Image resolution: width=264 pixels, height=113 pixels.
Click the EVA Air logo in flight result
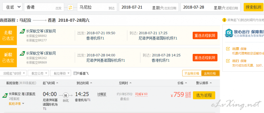tap(5, 96)
